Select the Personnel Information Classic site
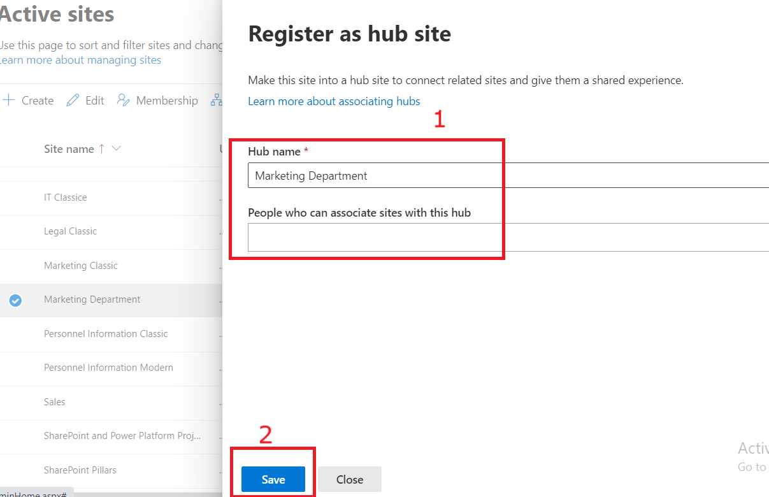The image size is (769, 497). tap(106, 334)
